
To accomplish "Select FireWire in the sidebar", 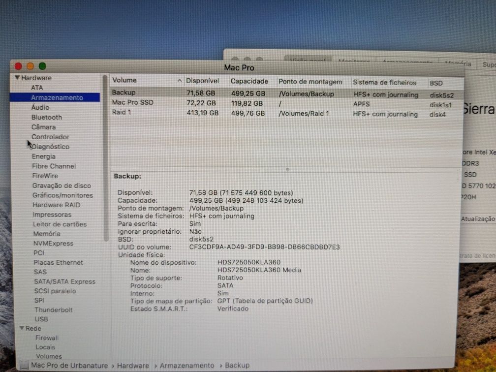I will pyautogui.click(x=45, y=176).
